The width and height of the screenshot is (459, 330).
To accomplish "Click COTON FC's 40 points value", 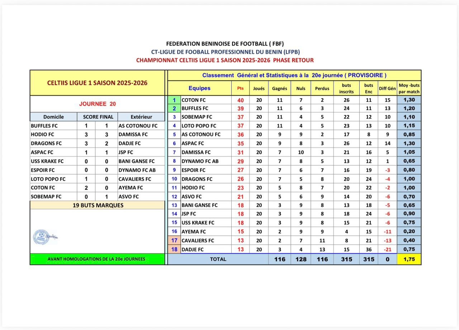I will tap(240, 100).
